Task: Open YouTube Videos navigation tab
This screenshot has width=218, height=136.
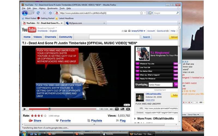Action: point(38,37)
